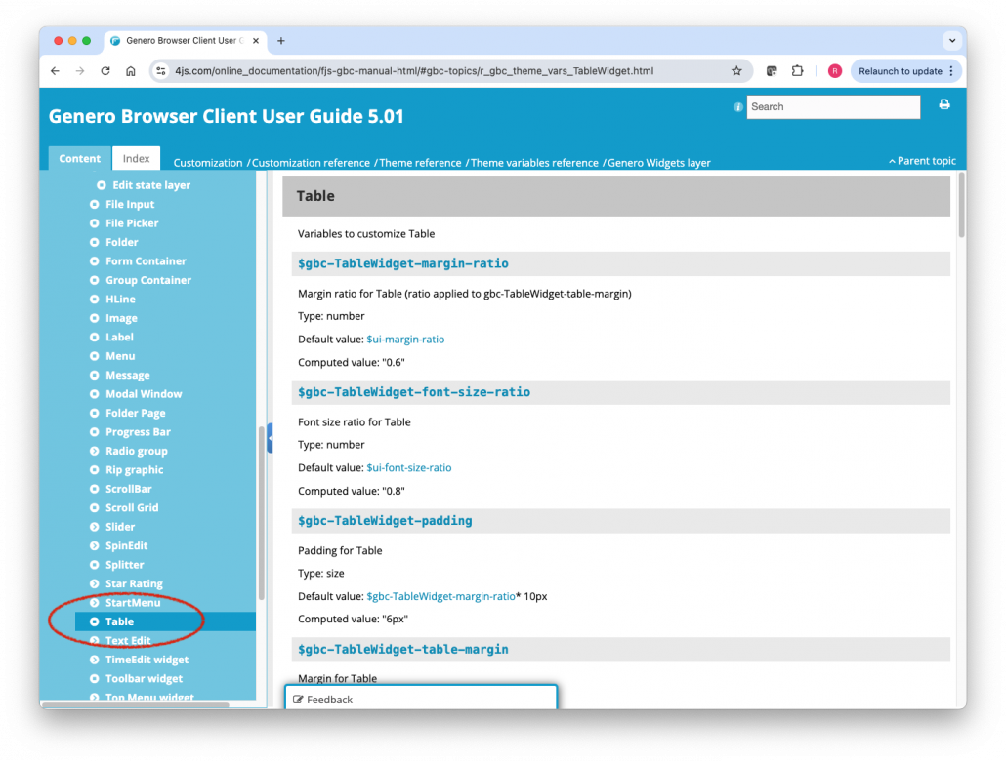Open the Group Container topic
Image resolution: width=1006 pixels, height=761 pixels.
[148, 280]
